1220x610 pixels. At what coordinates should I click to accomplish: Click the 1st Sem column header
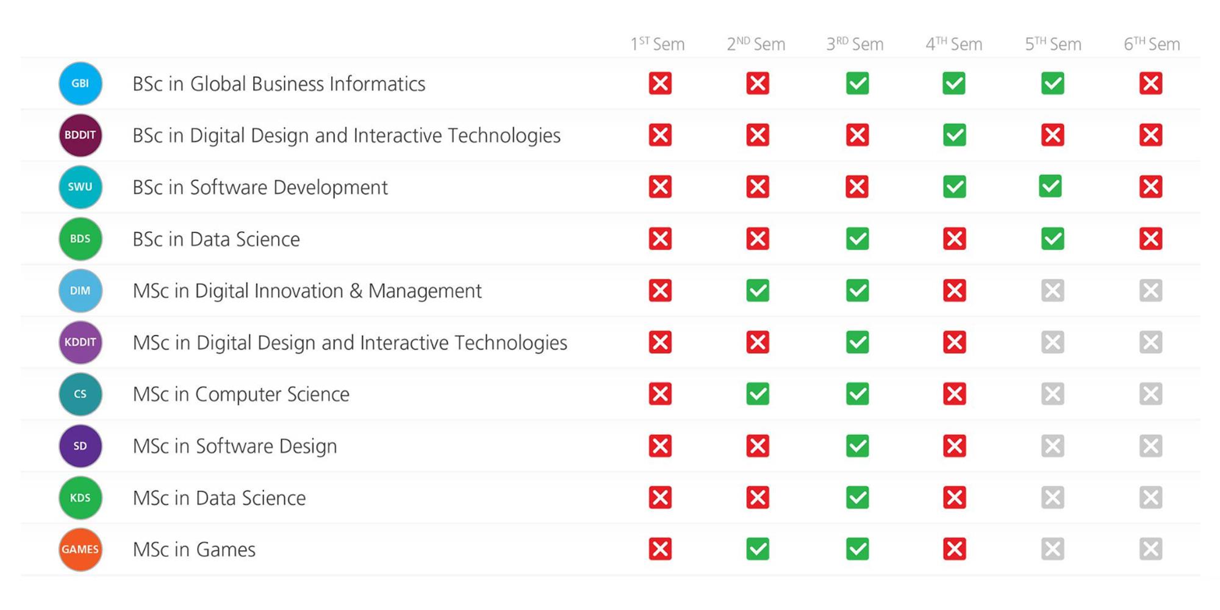point(658,44)
